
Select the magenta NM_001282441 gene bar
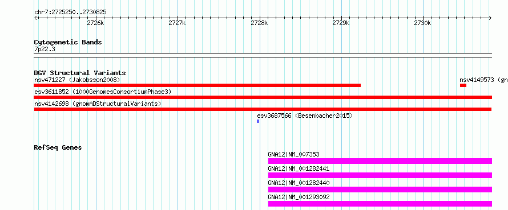coord(380,175)
